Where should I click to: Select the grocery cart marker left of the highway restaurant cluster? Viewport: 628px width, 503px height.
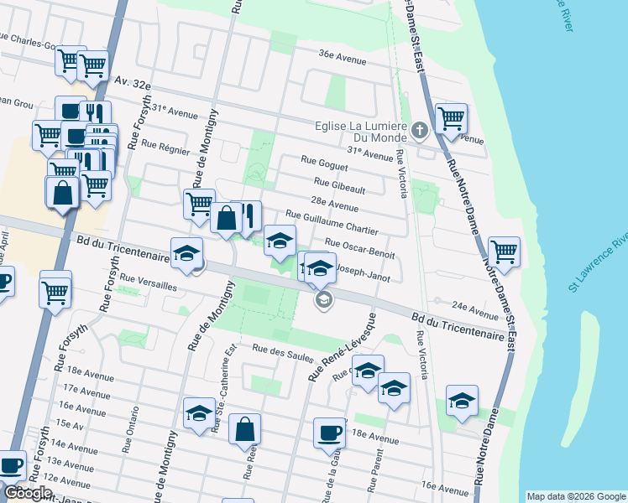pos(47,137)
